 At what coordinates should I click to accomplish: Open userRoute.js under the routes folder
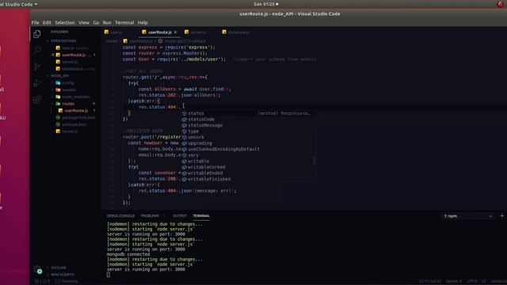(x=76, y=111)
